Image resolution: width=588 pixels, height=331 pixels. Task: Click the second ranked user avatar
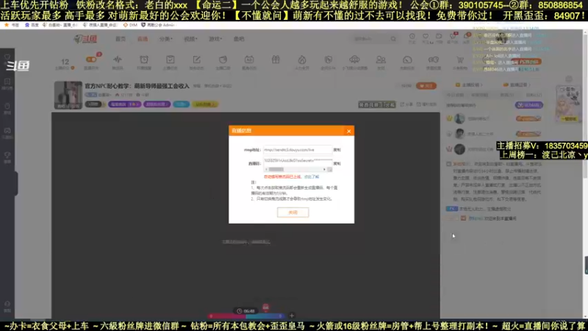point(459,134)
